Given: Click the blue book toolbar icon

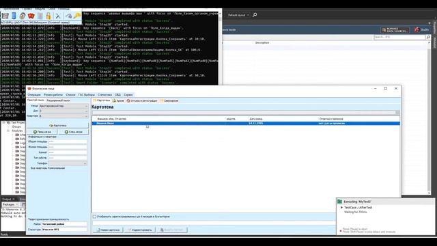Looking at the screenshot, I should pos(14,16).
